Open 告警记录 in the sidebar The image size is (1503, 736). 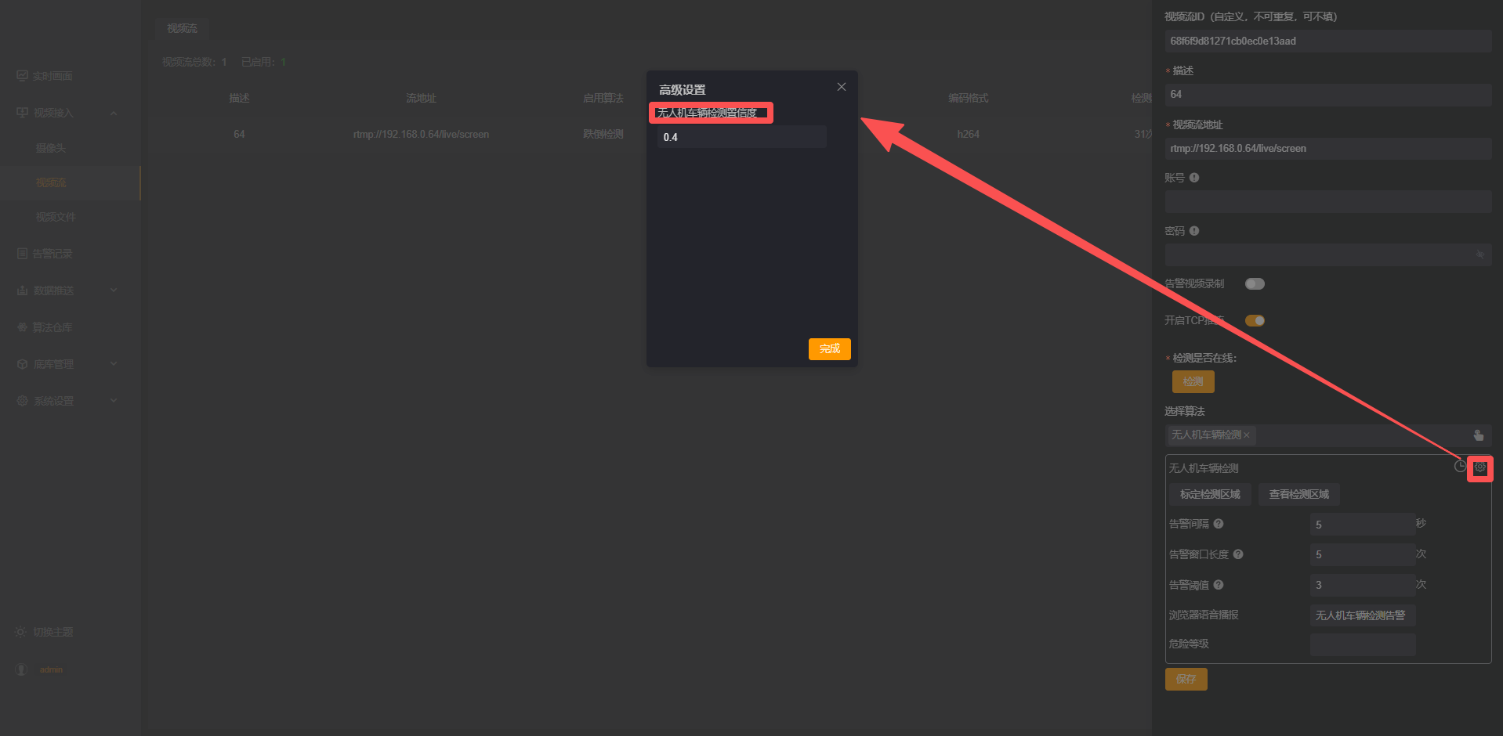click(52, 254)
